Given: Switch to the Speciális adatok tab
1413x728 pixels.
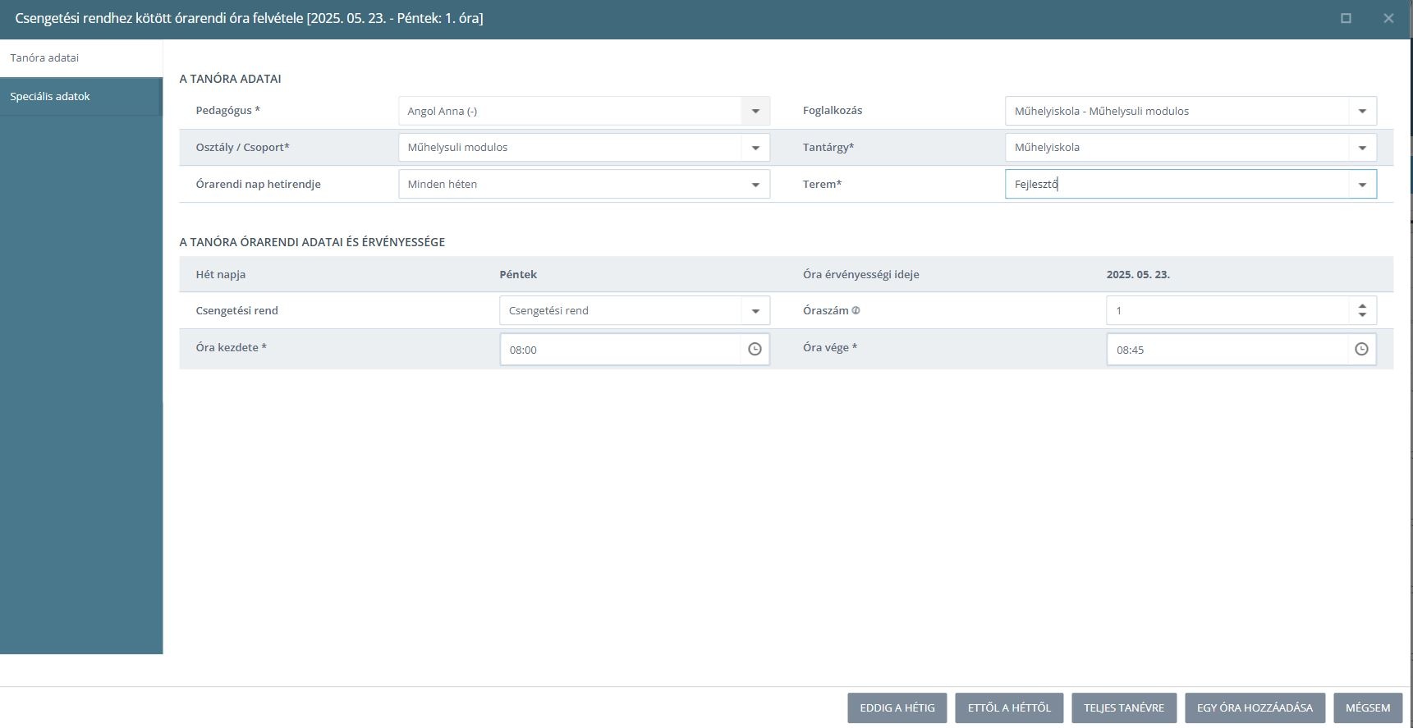Looking at the screenshot, I should click(x=81, y=97).
